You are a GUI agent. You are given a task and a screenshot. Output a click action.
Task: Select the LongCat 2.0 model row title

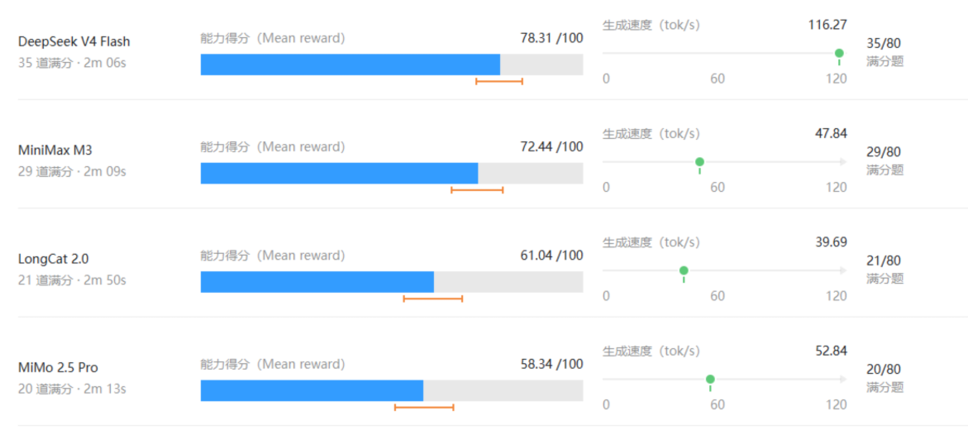pos(50,260)
